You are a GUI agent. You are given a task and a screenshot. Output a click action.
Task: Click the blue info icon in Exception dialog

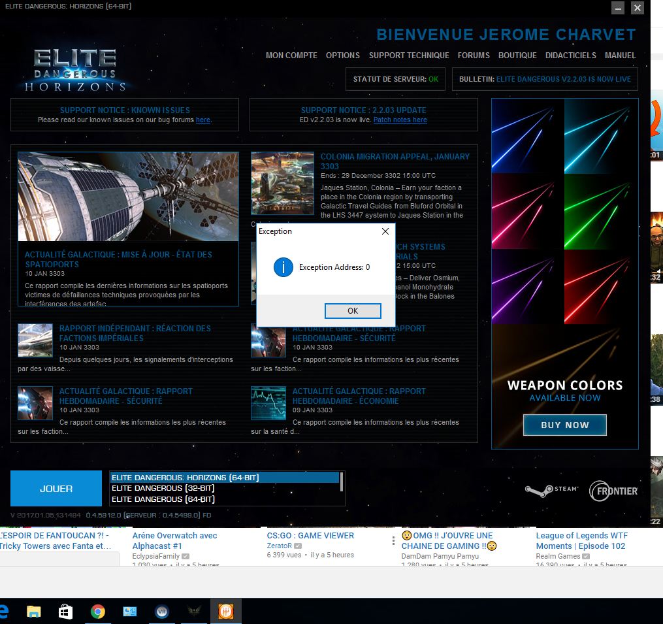coord(283,267)
